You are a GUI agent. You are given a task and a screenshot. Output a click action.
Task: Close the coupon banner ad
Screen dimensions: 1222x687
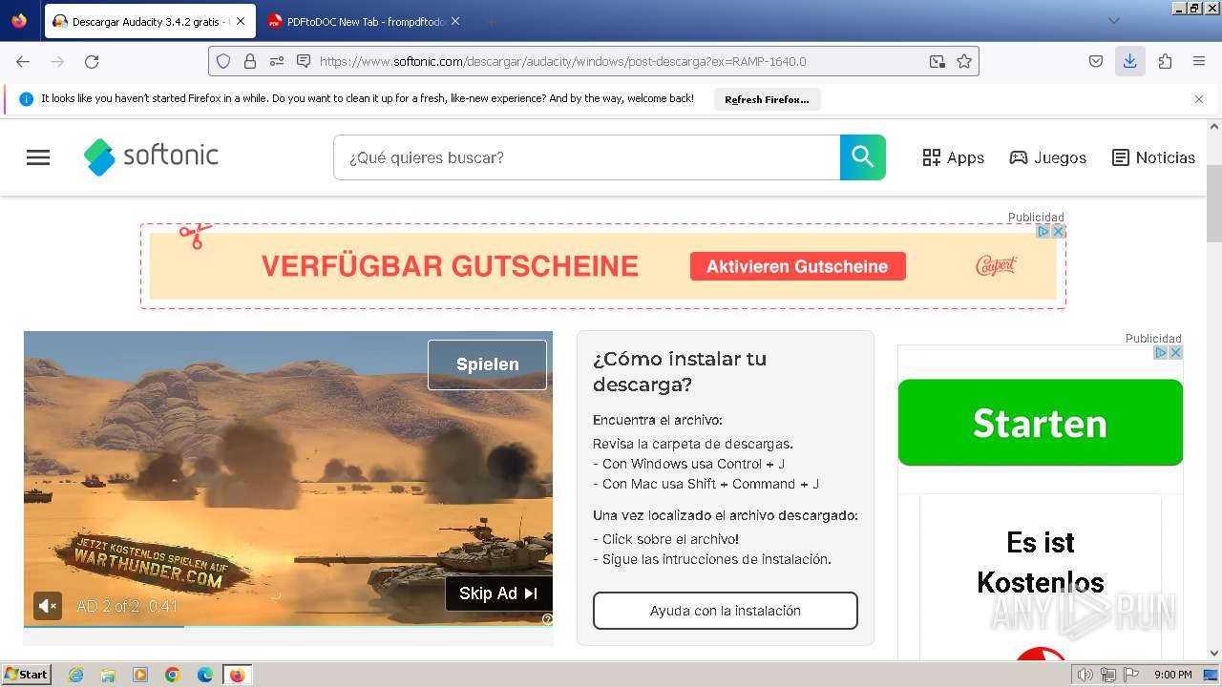[x=1058, y=231]
